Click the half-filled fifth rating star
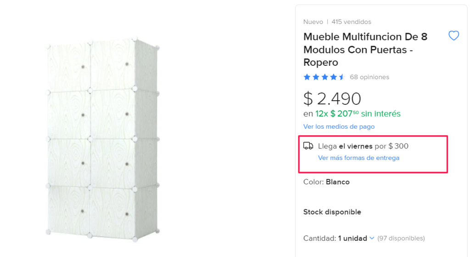The height and width of the screenshot is (257, 470). pyautogui.click(x=342, y=77)
